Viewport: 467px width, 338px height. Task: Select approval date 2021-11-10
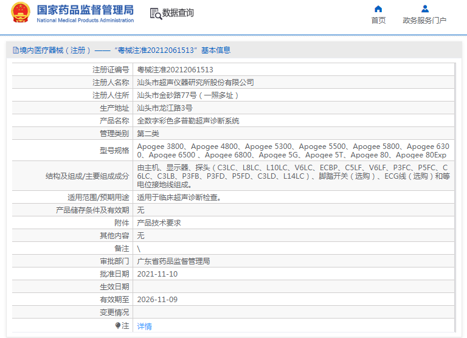[x=157, y=274]
